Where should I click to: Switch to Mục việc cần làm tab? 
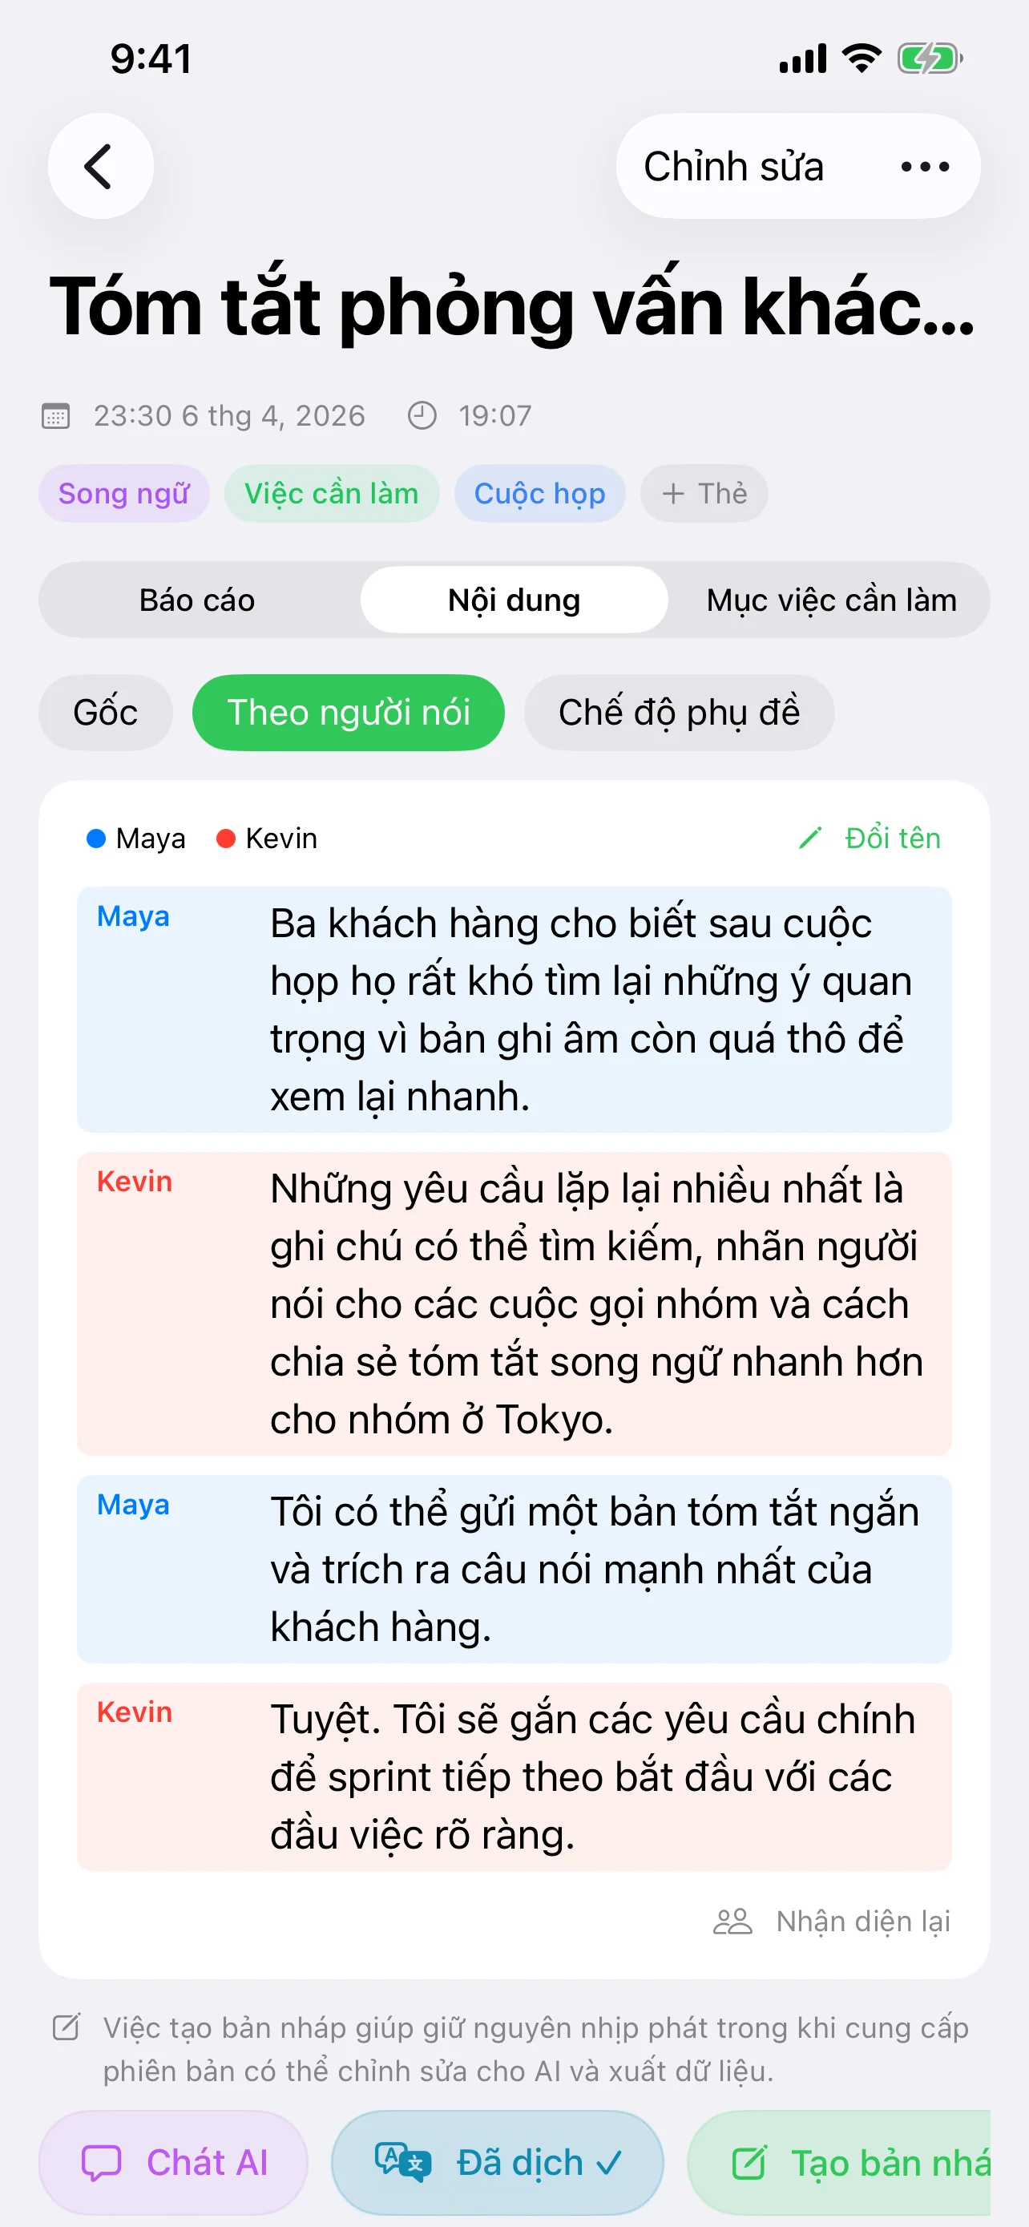click(831, 600)
